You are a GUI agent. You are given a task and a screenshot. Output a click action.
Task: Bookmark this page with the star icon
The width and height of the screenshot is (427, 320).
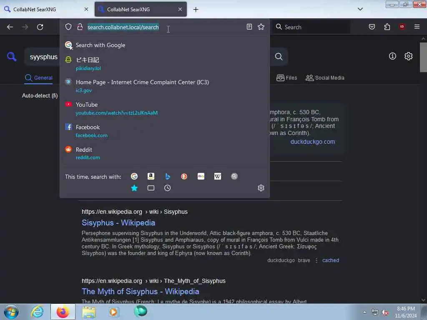(x=261, y=27)
